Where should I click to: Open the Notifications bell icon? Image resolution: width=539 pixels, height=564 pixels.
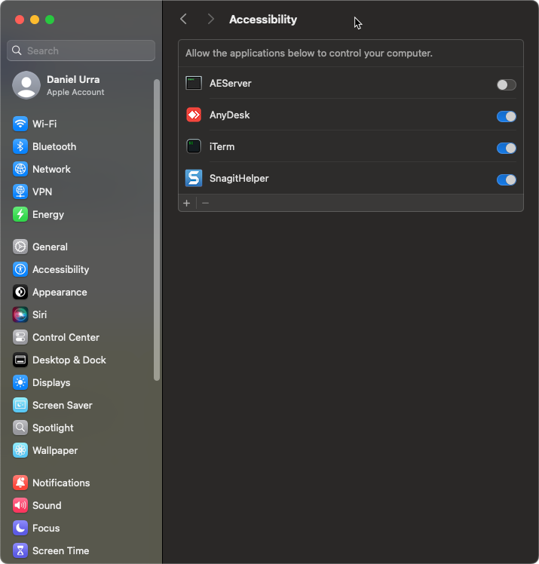pyautogui.click(x=20, y=483)
